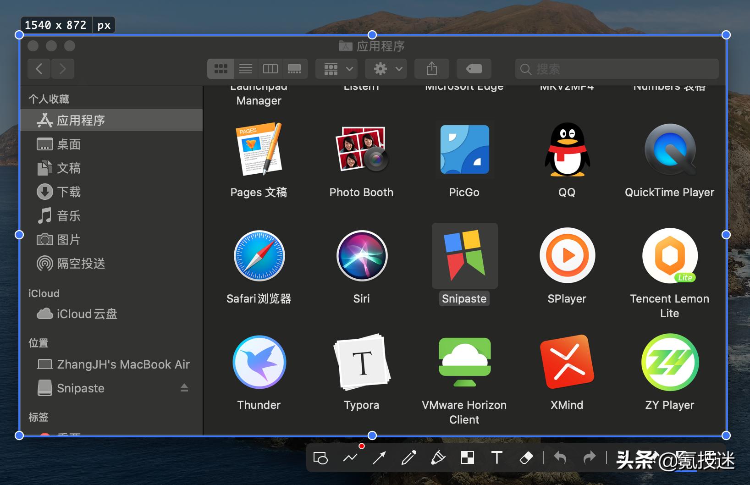Switch Finder to gallery view
This screenshot has width=750, height=485.
point(295,69)
